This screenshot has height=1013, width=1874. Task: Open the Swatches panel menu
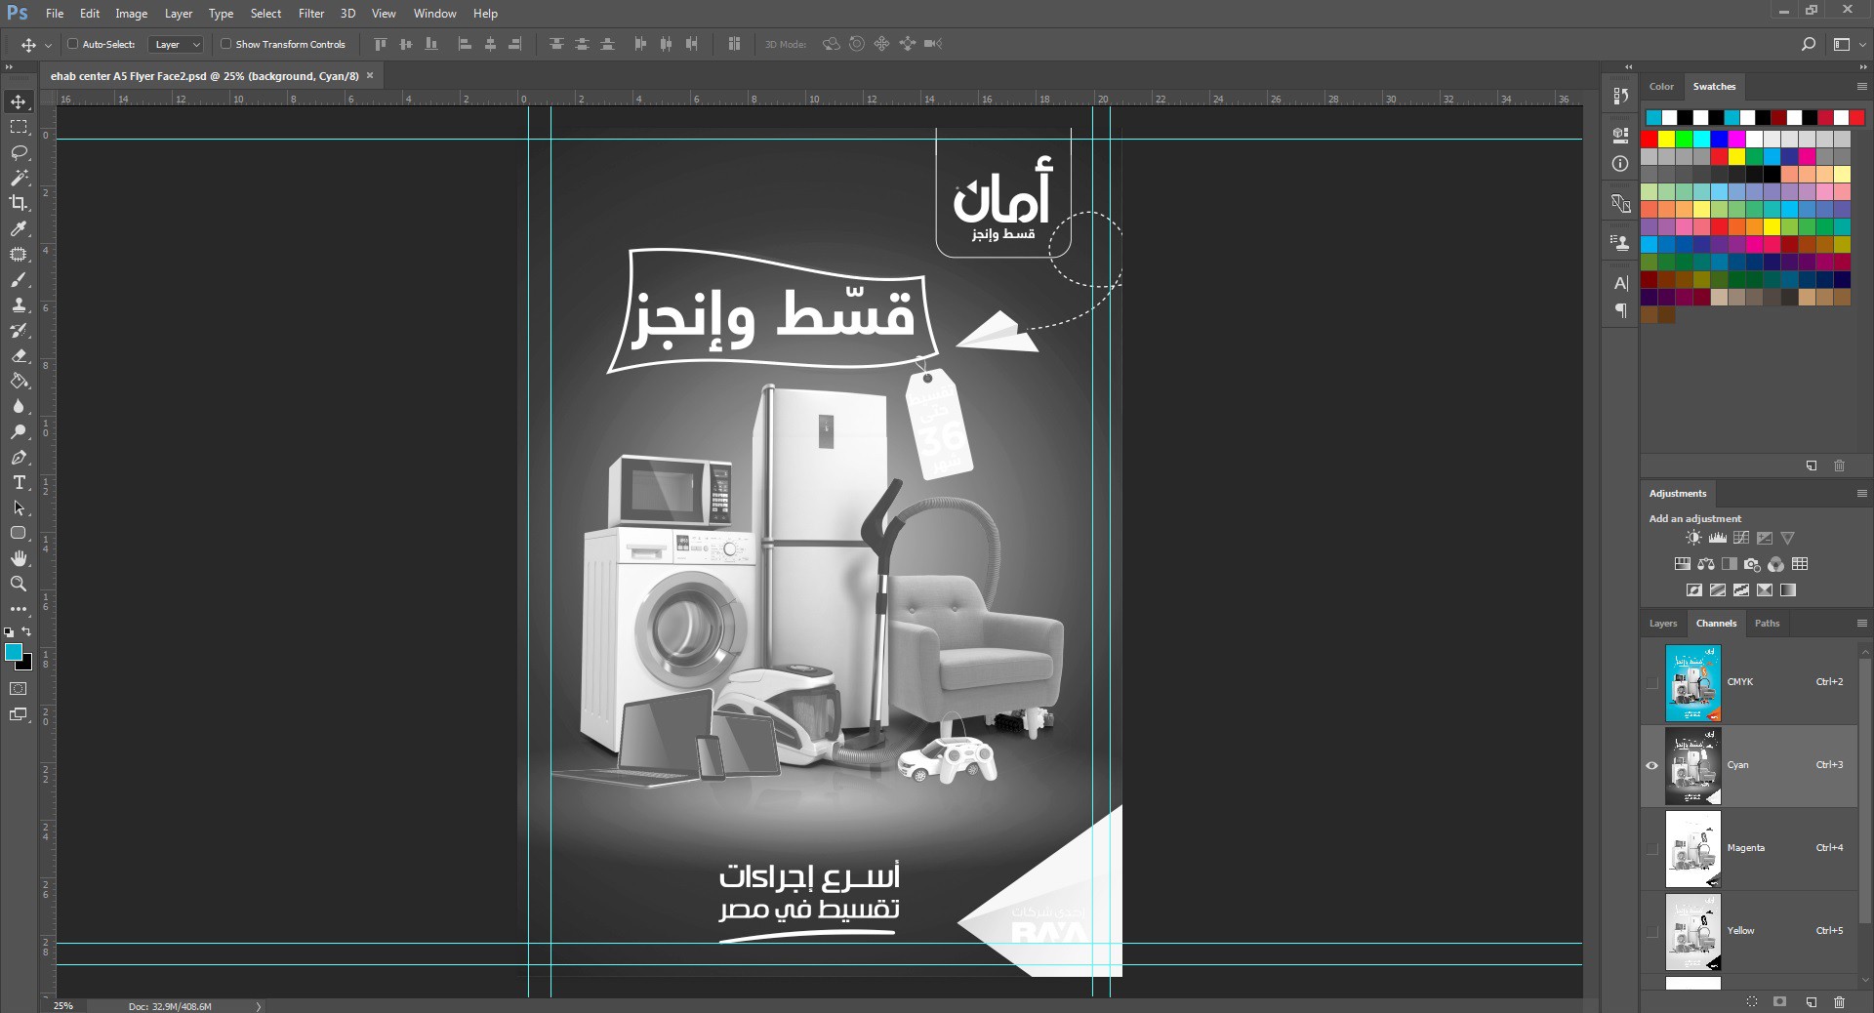click(x=1861, y=87)
